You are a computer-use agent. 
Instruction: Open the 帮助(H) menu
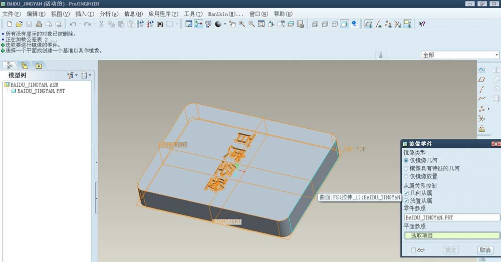pos(283,14)
